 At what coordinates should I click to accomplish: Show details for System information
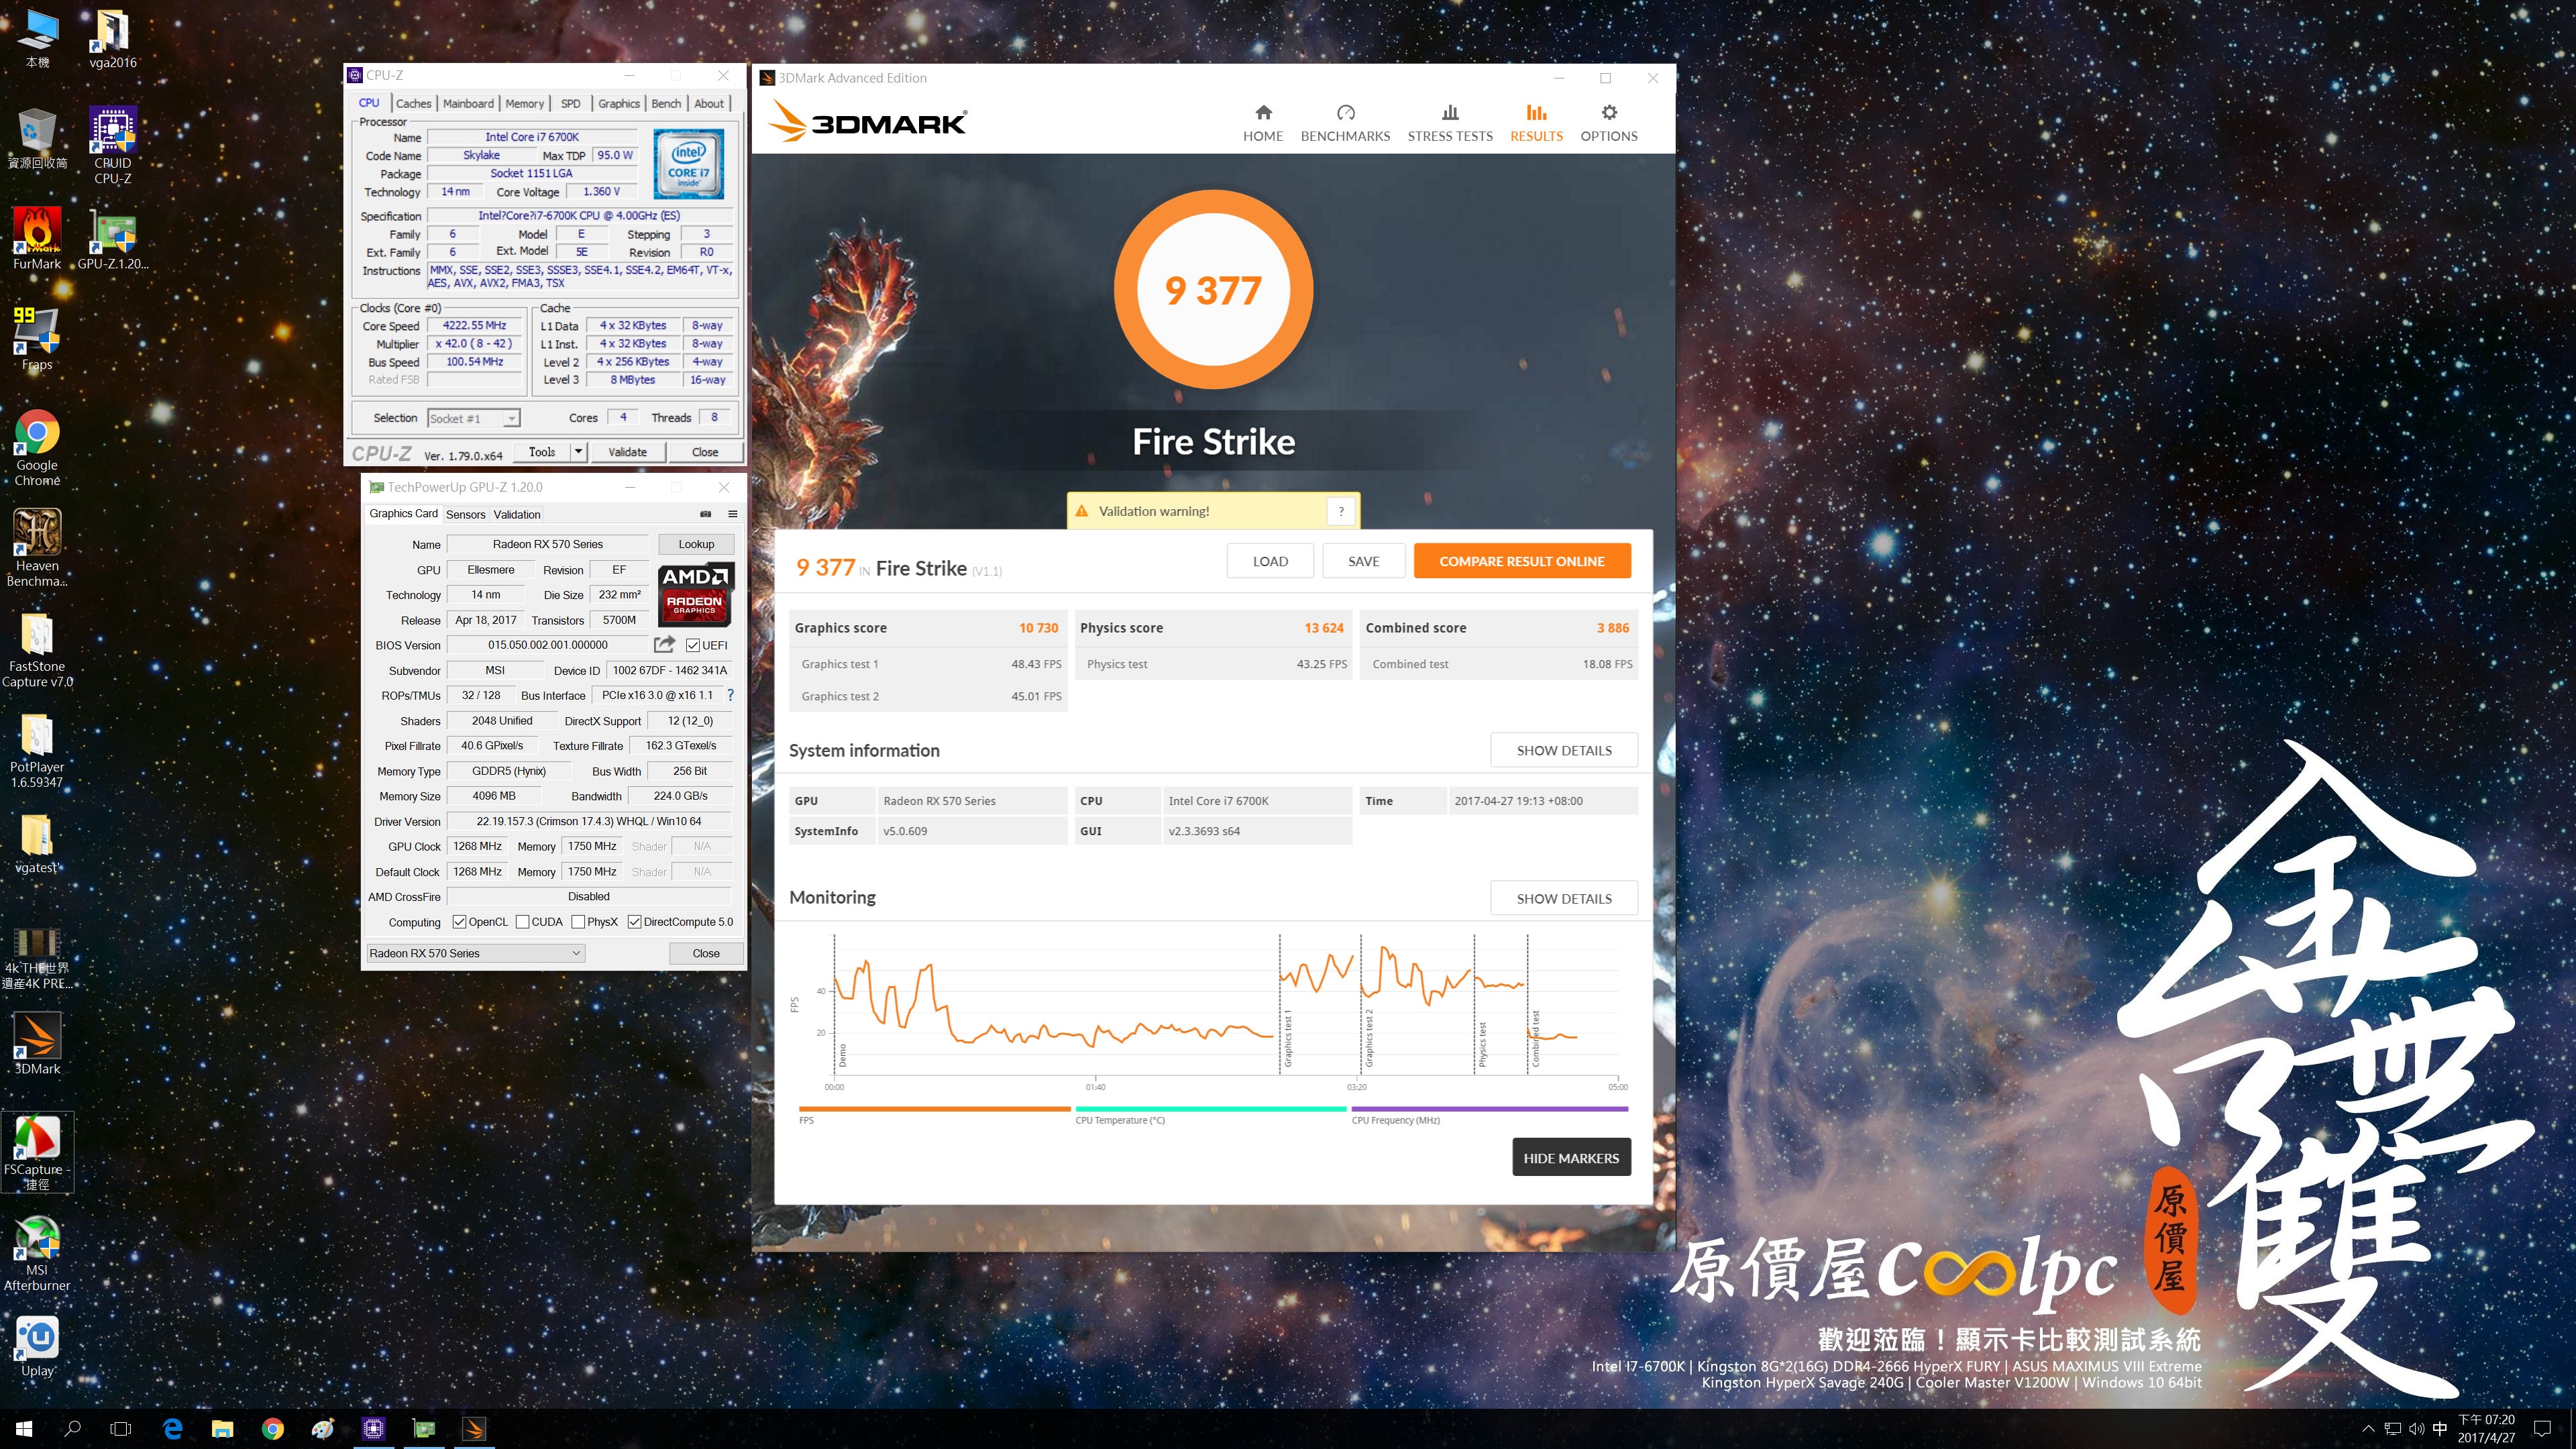coord(1564,750)
